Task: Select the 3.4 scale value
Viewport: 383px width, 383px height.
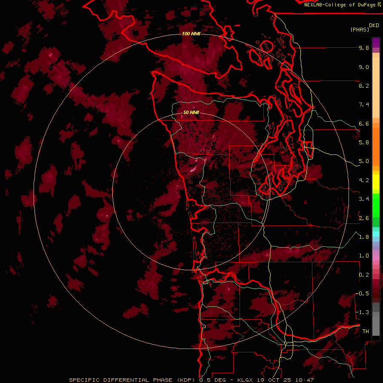Action: [364, 199]
